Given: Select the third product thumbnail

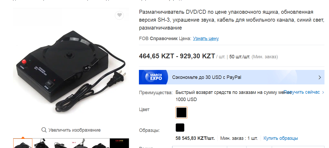Looking at the screenshot, I should (x=62, y=143).
